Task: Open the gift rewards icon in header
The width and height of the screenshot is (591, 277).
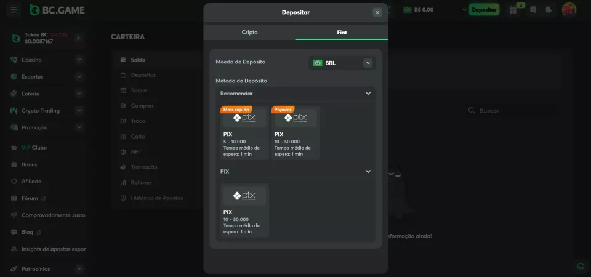Action: [513, 10]
